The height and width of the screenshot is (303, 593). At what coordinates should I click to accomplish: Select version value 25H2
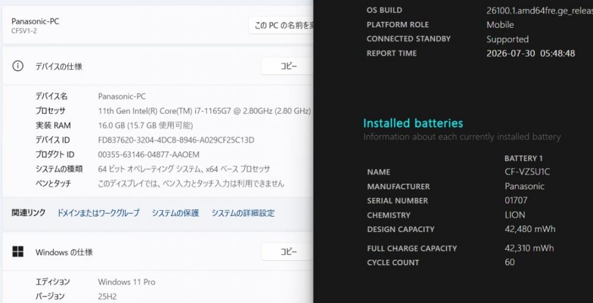pyautogui.click(x=108, y=296)
